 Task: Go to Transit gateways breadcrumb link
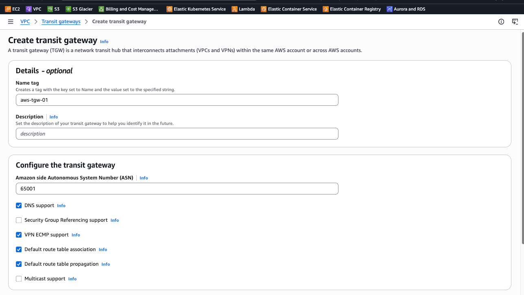[61, 22]
